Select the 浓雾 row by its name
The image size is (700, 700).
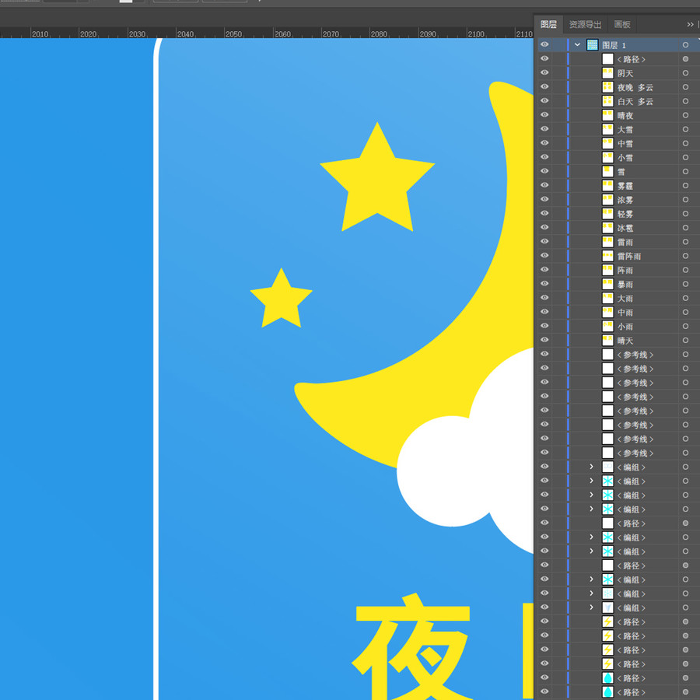pyautogui.click(x=625, y=200)
